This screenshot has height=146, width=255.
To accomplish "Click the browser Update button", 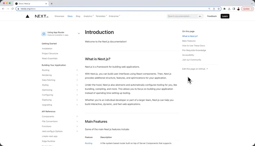I will click(247, 9).
